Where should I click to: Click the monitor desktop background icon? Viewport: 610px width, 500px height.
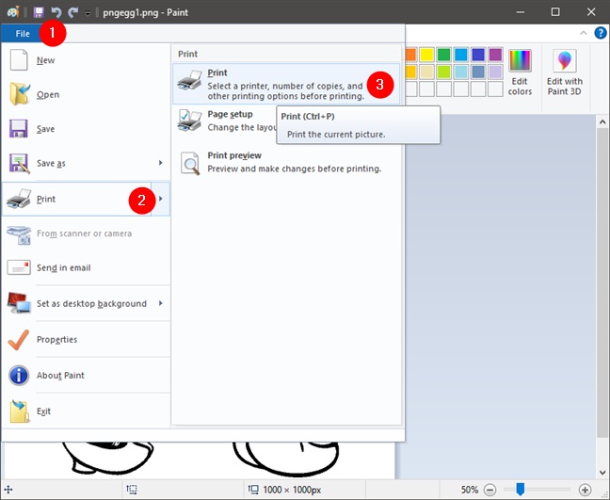click(19, 302)
